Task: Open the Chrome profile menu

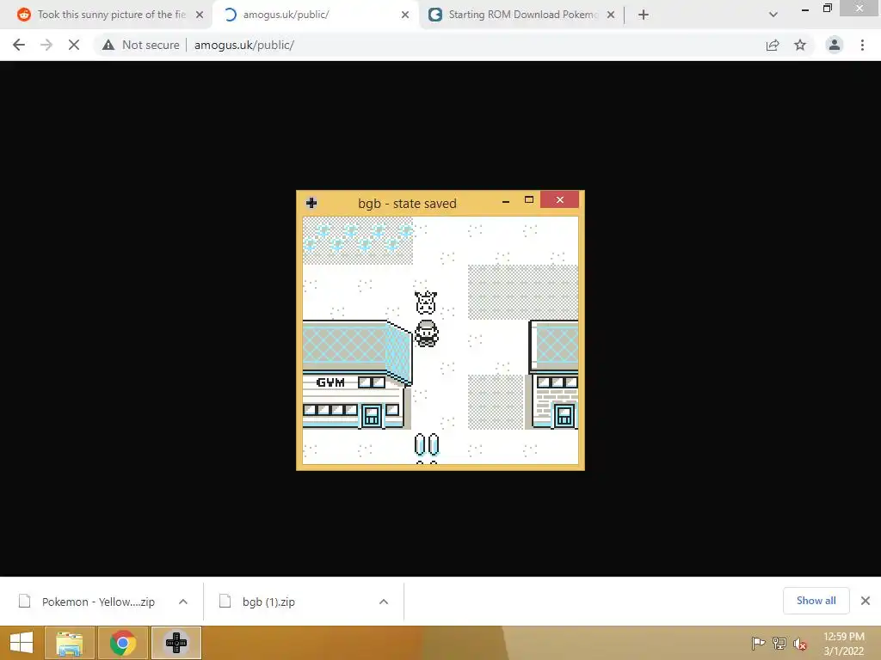Action: coord(835,45)
